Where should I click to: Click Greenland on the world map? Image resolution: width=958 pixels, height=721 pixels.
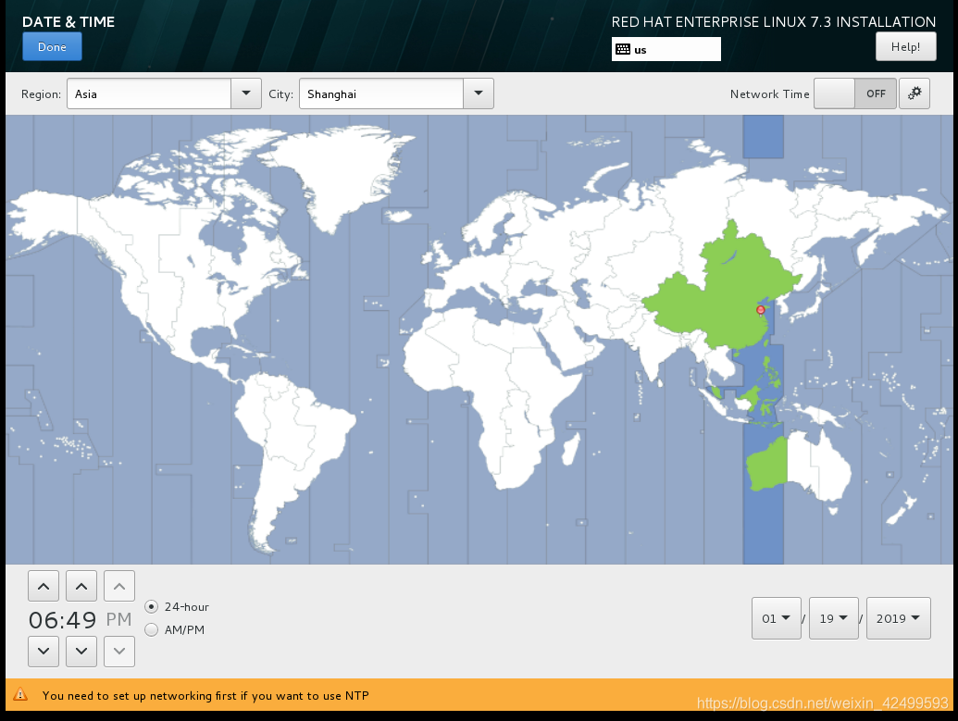342,171
